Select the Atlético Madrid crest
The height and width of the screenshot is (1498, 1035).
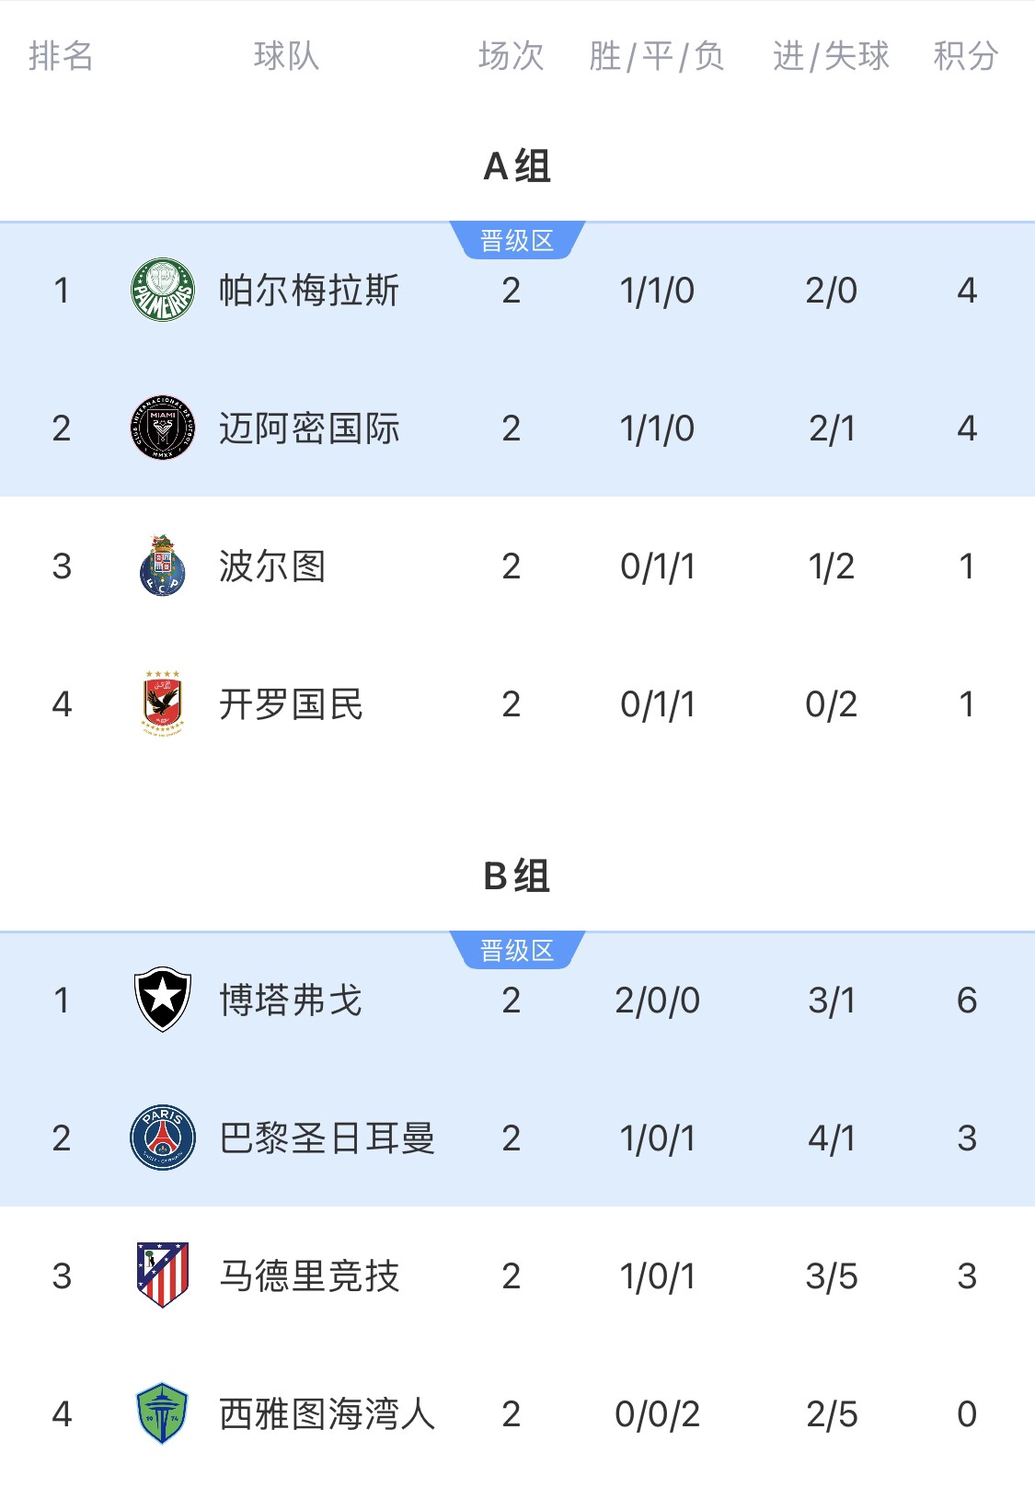point(163,1275)
